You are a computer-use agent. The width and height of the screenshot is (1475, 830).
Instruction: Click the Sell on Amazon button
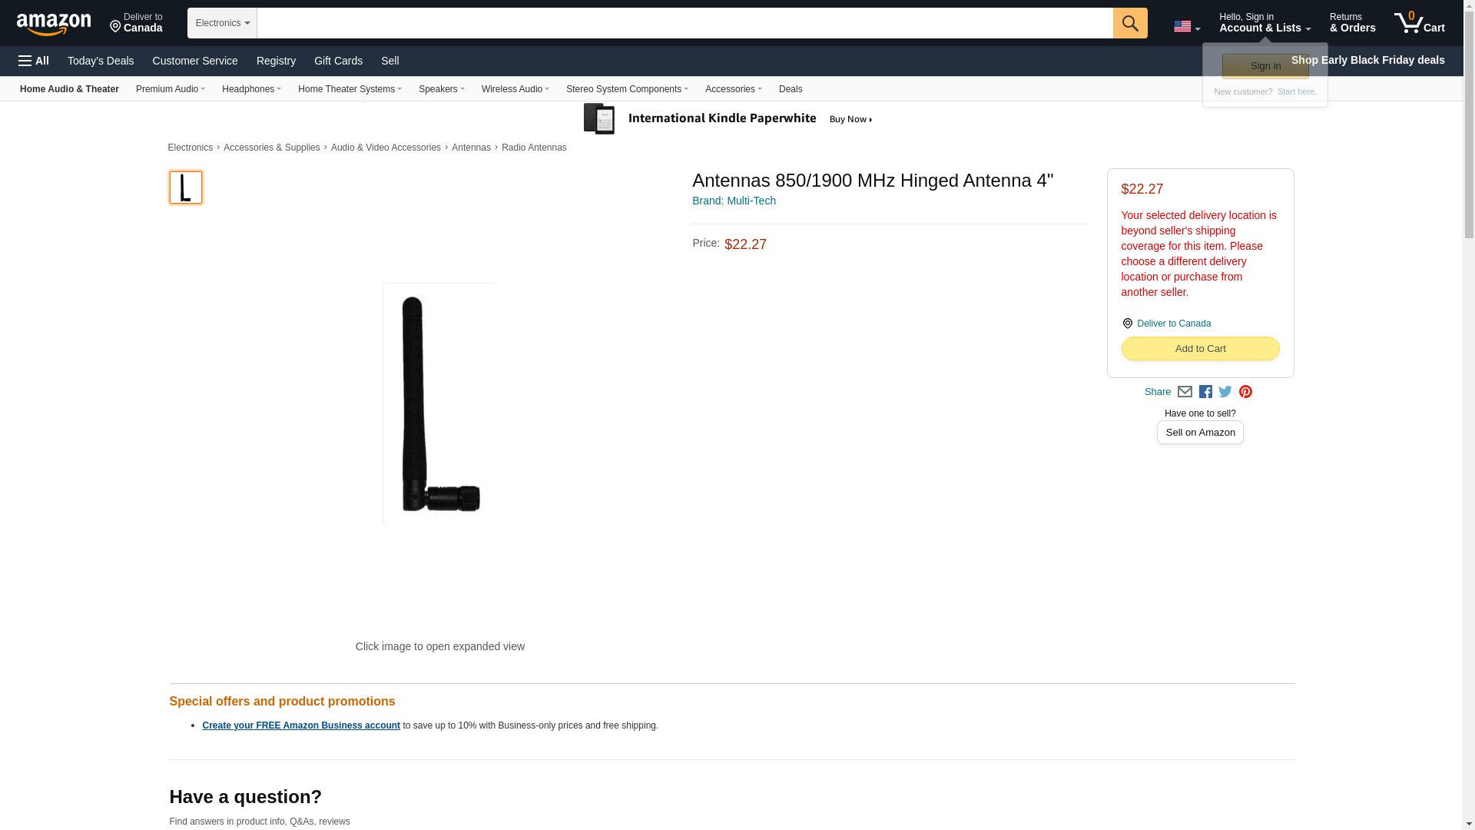pos(1200,433)
